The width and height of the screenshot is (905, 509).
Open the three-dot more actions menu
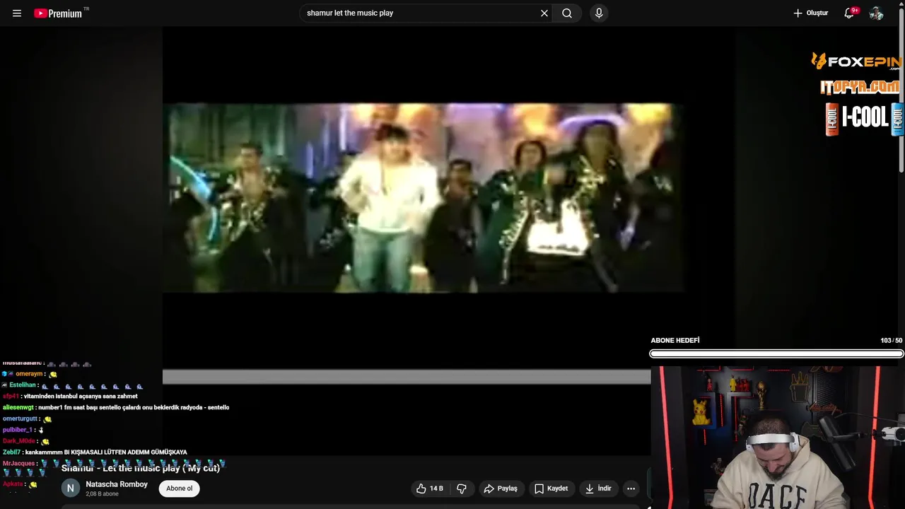[x=631, y=488]
